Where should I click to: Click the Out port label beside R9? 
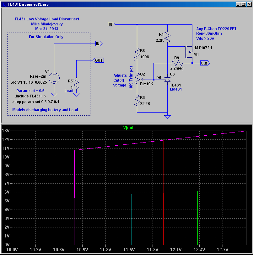pos(205,63)
